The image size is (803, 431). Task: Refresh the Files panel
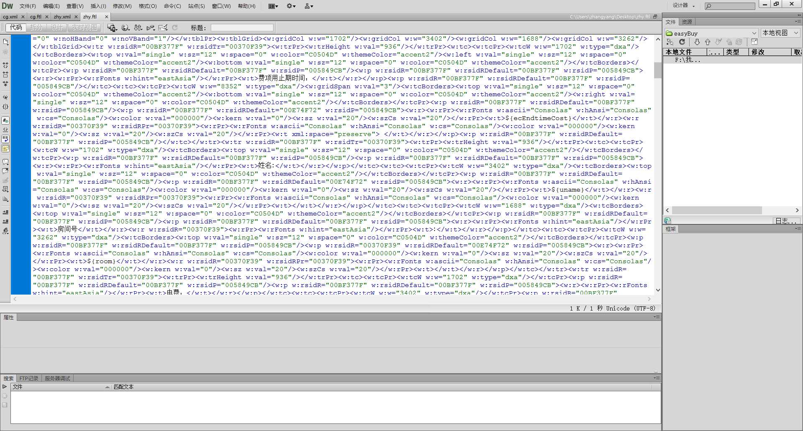point(682,42)
